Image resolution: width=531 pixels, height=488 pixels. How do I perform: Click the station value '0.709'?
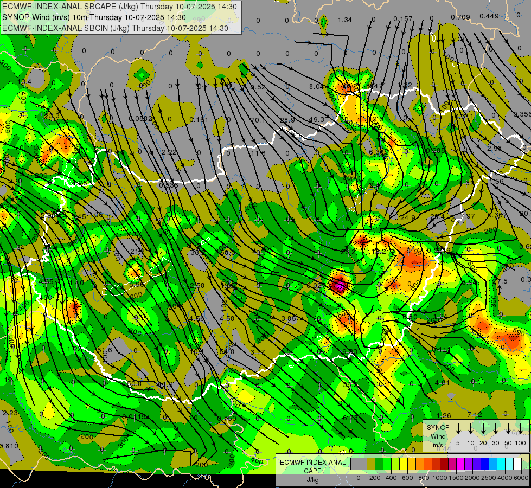click(460, 17)
